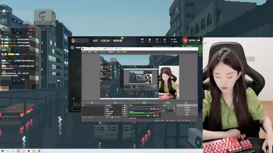Mute the second mixer track speaker
The height and width of the screenshot is (153, 273).
pos(155,116)
